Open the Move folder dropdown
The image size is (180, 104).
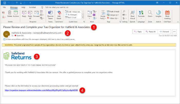coord(89,15)
